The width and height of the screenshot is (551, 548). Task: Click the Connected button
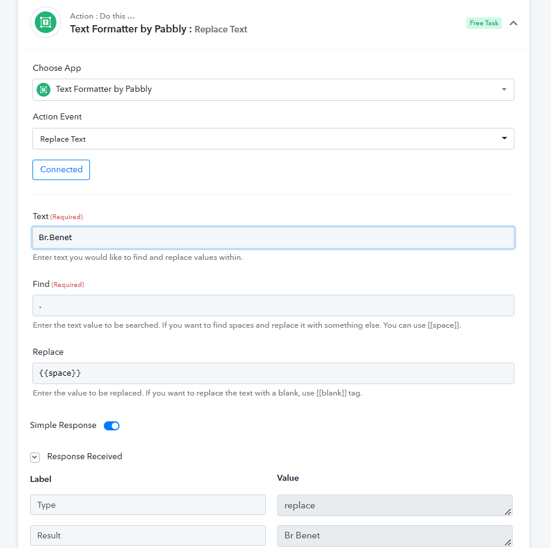point(61,170)
